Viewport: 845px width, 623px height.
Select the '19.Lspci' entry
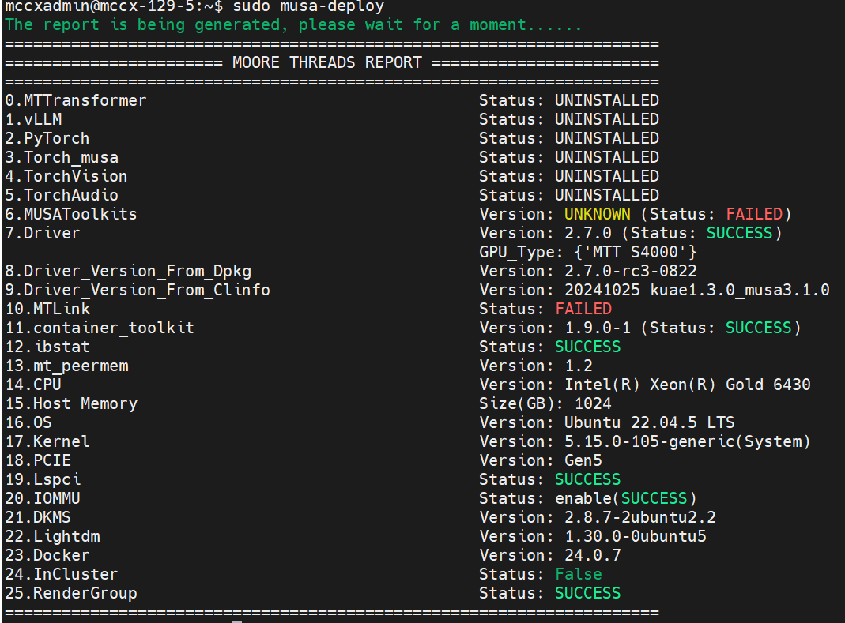click(43, 480)
